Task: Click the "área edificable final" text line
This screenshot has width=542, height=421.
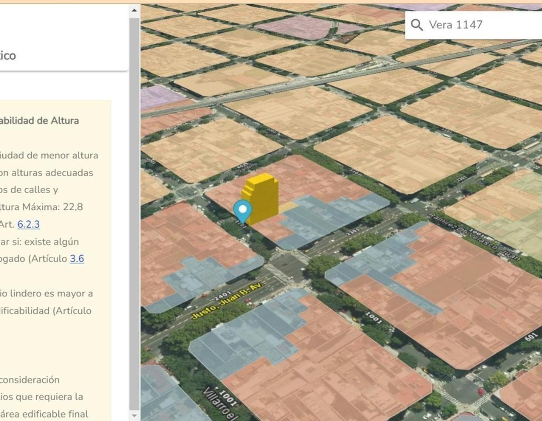Action: click(44, 414)
